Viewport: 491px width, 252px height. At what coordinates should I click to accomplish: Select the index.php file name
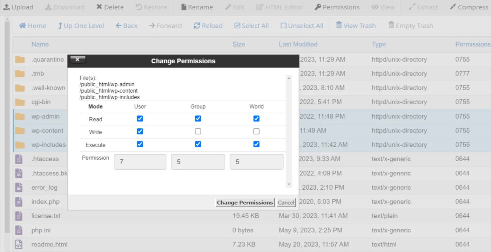[x=46, y=202]
